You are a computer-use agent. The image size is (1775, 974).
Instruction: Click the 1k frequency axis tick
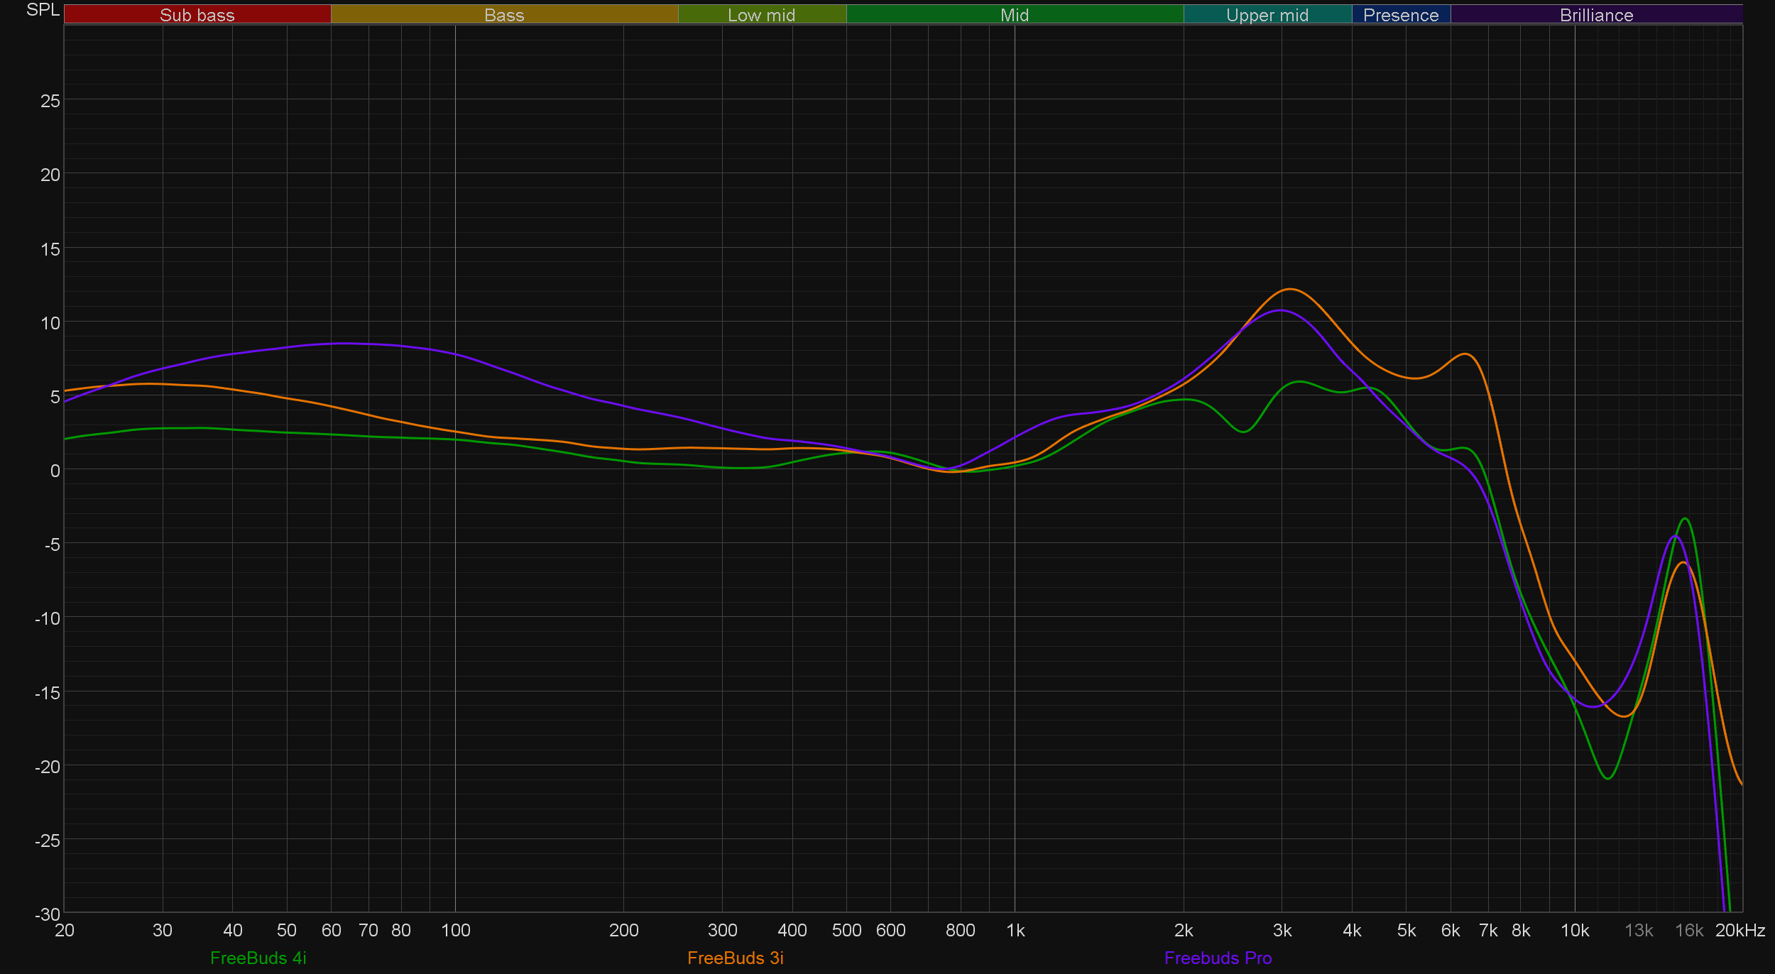[1015, 930]
